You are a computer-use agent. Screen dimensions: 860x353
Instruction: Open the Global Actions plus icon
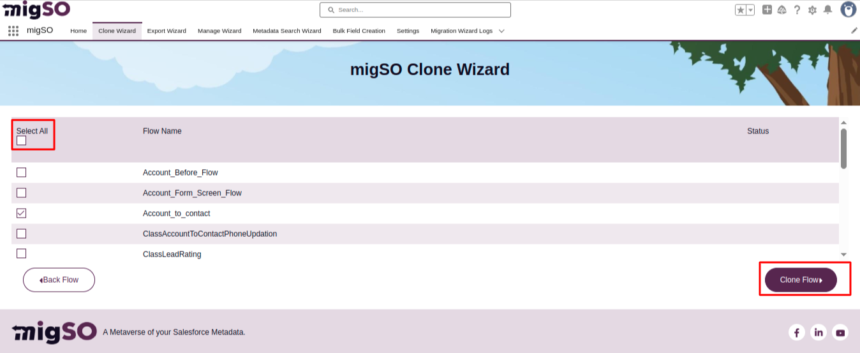pos(767,10)
